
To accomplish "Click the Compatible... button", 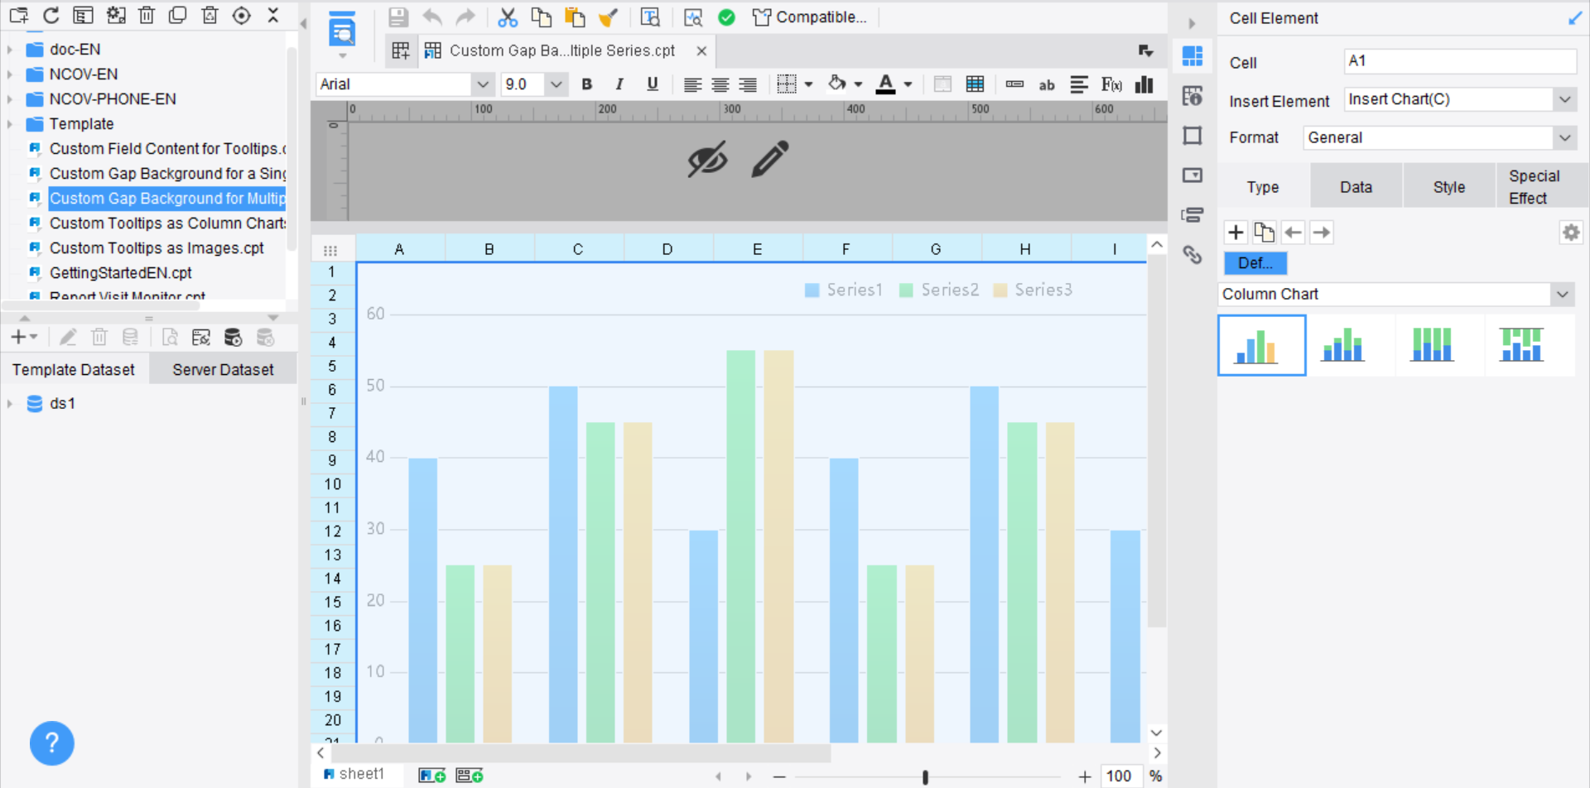I will (x=810, y=17).
